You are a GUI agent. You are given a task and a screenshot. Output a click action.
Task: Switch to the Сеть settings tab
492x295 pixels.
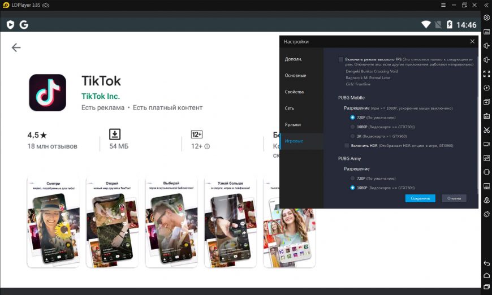[290, 108]
